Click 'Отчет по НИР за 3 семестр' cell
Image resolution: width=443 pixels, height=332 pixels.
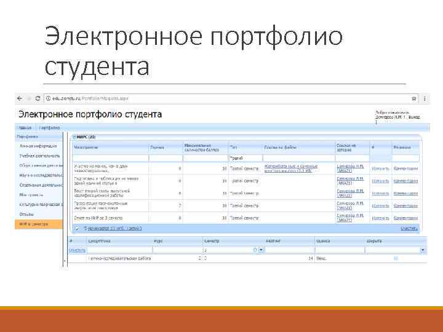[x=98, y=218]
